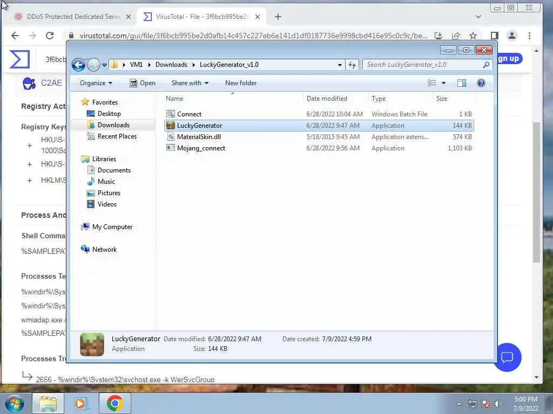
Task: Sort files by Size column header
Action: click(x=454, y=99)
